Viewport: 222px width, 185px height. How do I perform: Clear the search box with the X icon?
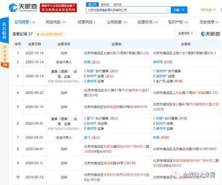(167, 10)
